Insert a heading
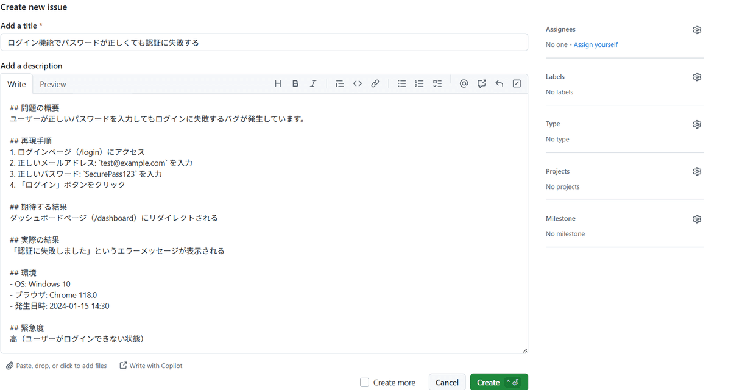731x390 pixels. [278, 83]
